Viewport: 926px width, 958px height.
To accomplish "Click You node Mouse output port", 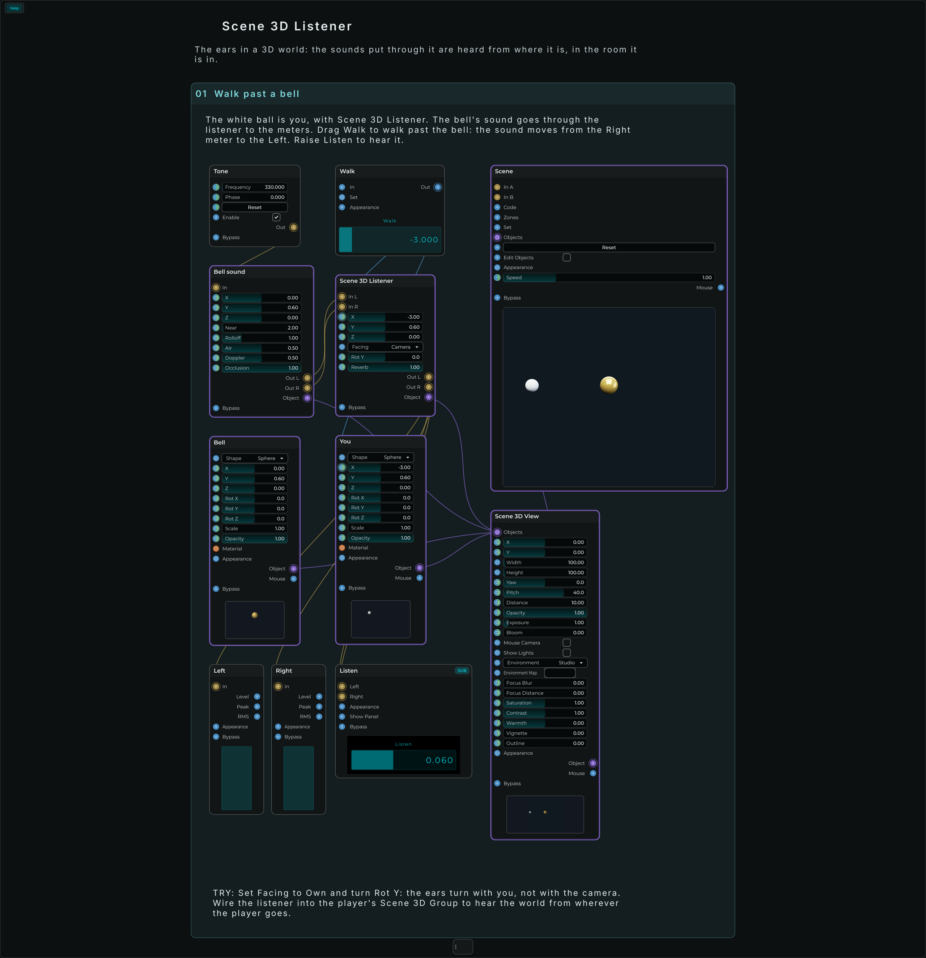I will pyautogui.click(x=420, y=578).
